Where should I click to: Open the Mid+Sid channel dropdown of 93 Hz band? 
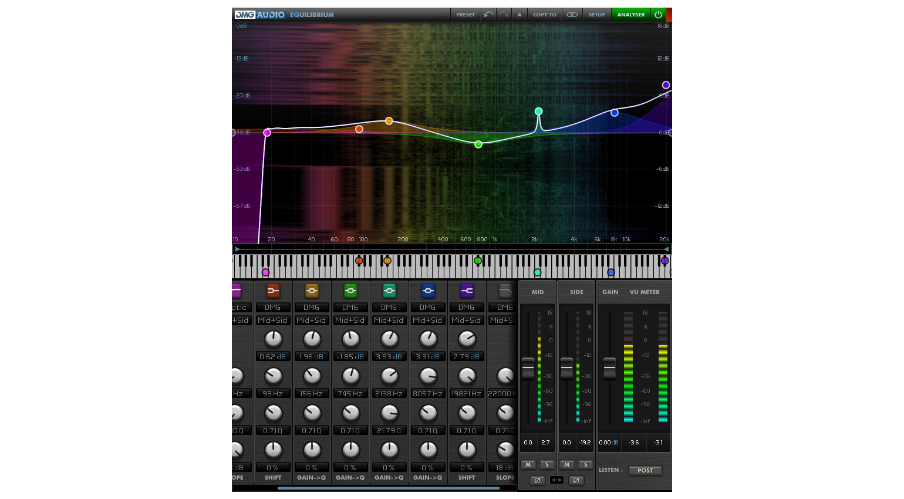(x=273, y=321)
